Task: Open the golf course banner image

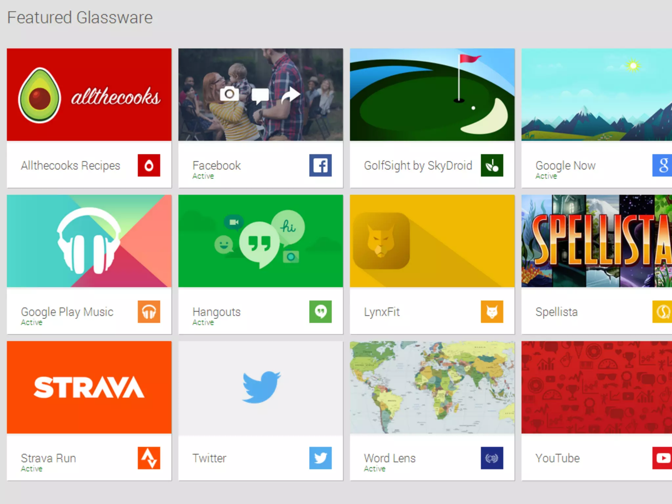Action: click(x=432, y=95)
